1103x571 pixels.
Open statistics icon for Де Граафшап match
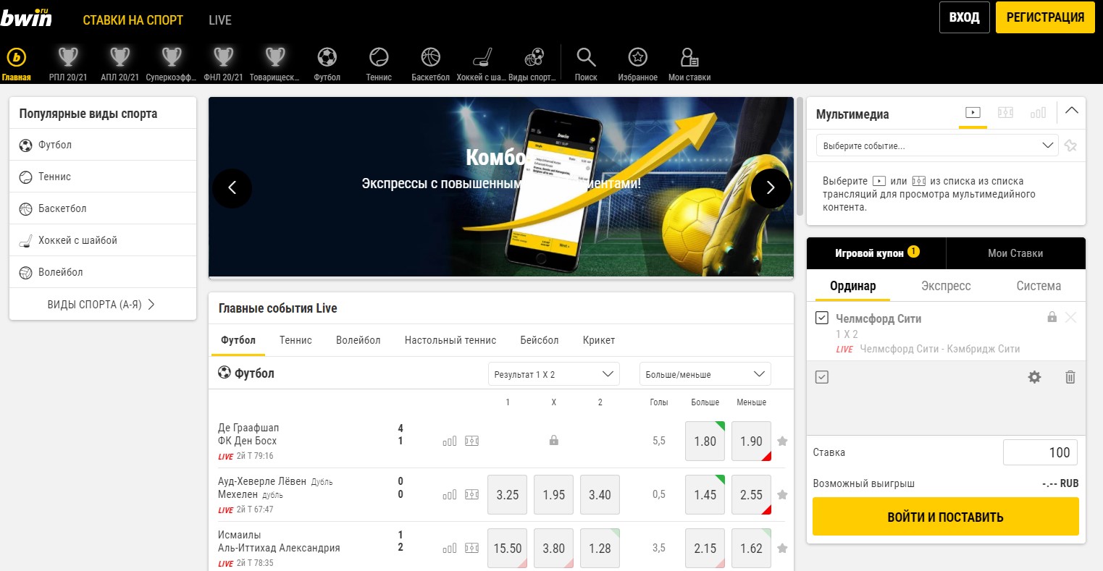pyautogui.click(x=450, y=441)
